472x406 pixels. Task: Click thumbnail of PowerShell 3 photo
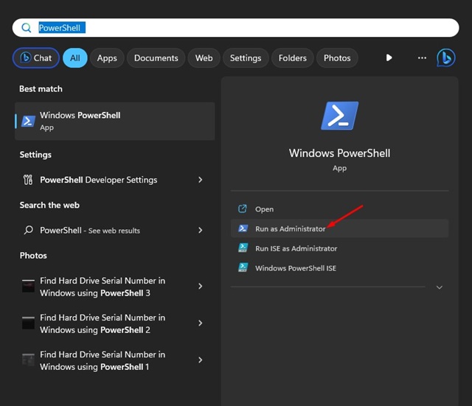[28, 286]
